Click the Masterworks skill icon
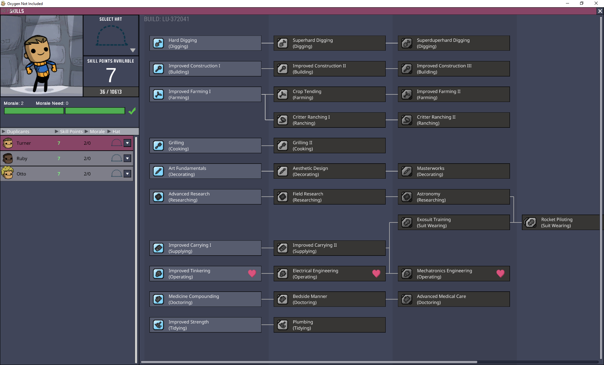This screenshot has height=365, width=604. tap(407, 171)
